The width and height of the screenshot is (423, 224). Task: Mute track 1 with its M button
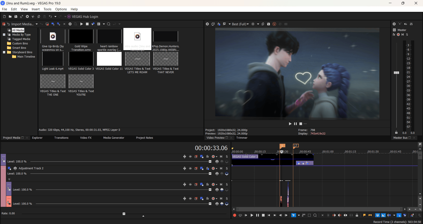coord(221,156)
